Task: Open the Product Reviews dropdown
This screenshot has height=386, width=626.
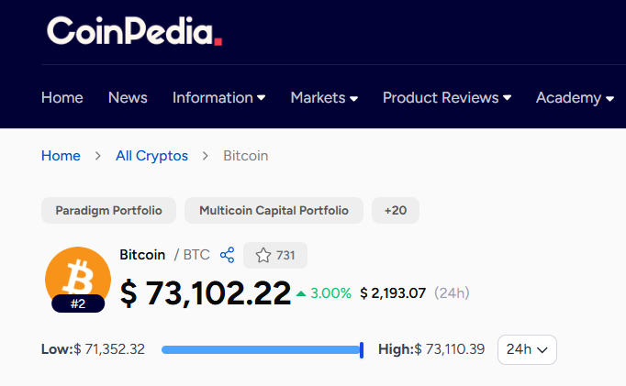Action: click(x=446, y=97)
